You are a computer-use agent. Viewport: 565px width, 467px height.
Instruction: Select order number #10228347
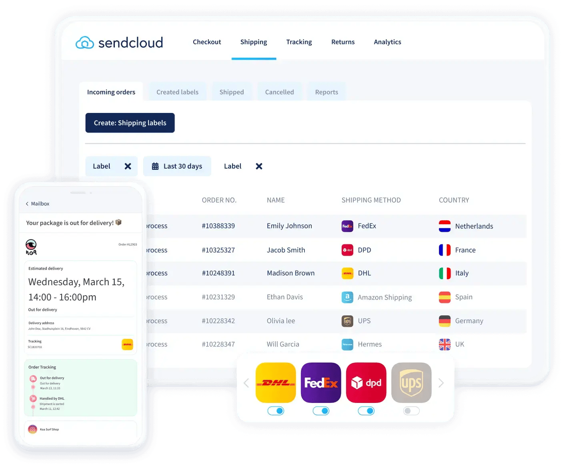pyautogui.click(x=218, y=344)
